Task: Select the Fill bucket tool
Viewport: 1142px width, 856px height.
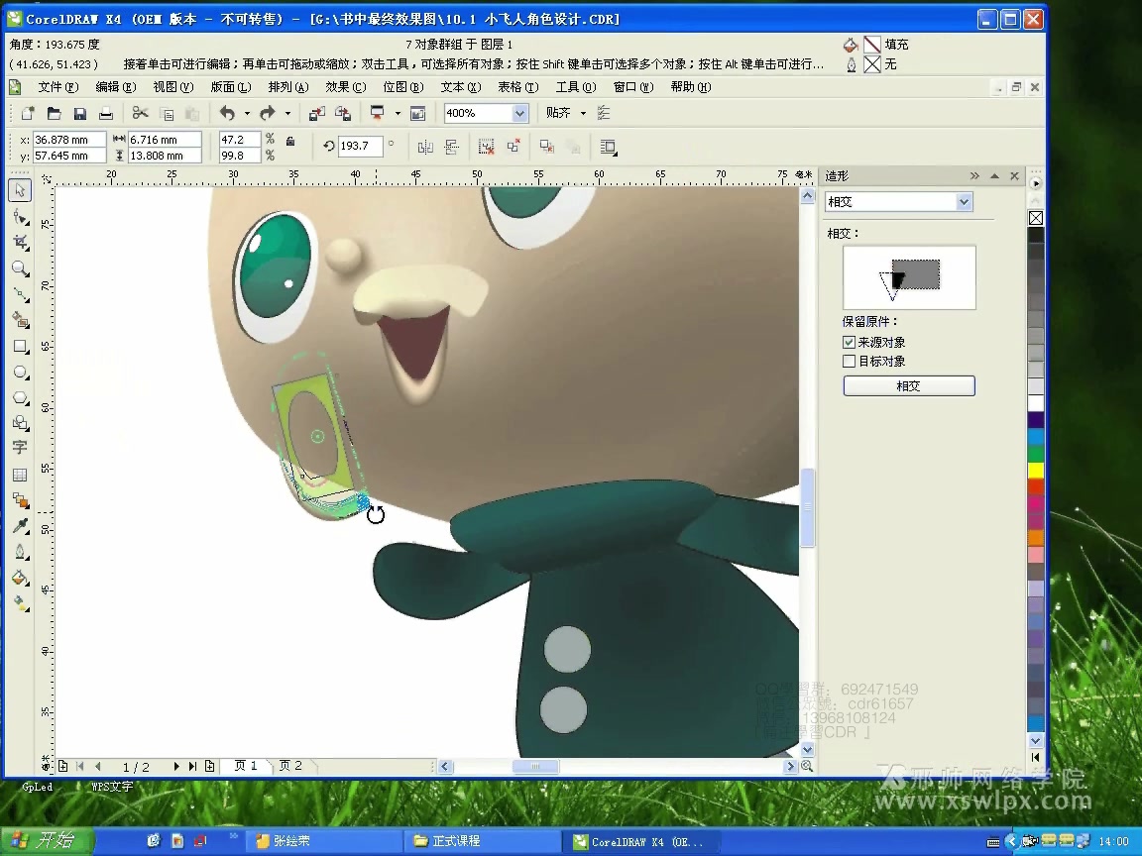Action: [x=21, y=579]
